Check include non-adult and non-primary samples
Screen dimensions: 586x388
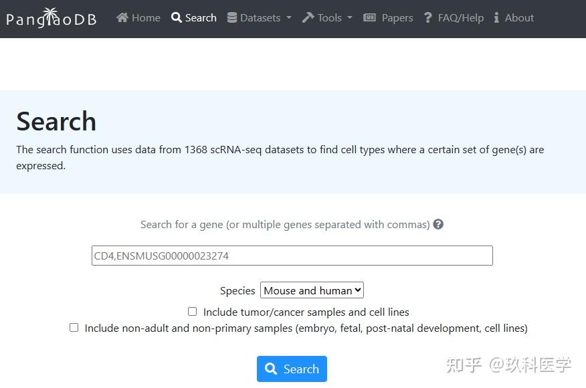pyautogui.click(x=74, y=327)
